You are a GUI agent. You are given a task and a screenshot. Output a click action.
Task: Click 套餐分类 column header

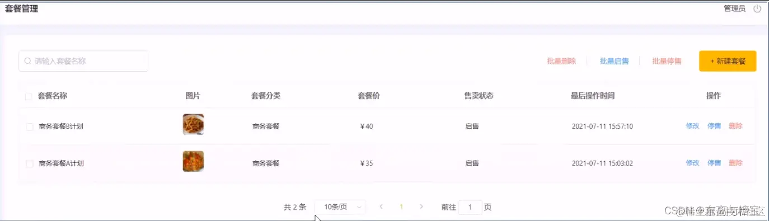pyautogui.click(x=266, y=96)
